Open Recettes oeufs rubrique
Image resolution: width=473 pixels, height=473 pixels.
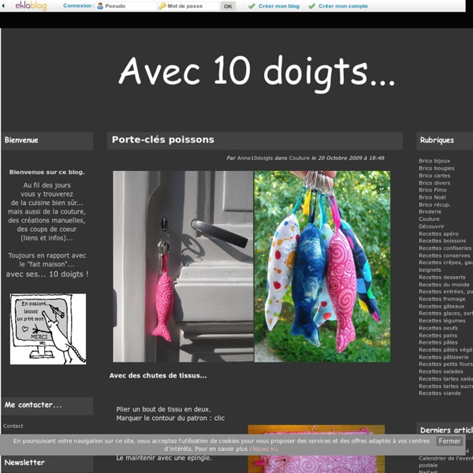pyautogui.click(x=438, y=328)
